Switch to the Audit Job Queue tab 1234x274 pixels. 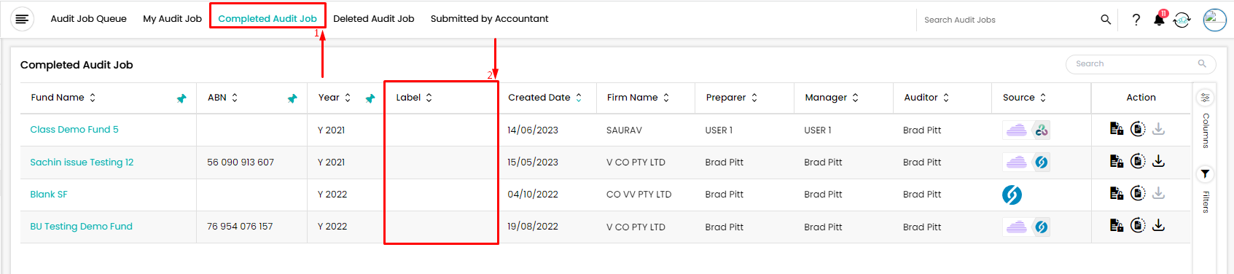point(88,19)
